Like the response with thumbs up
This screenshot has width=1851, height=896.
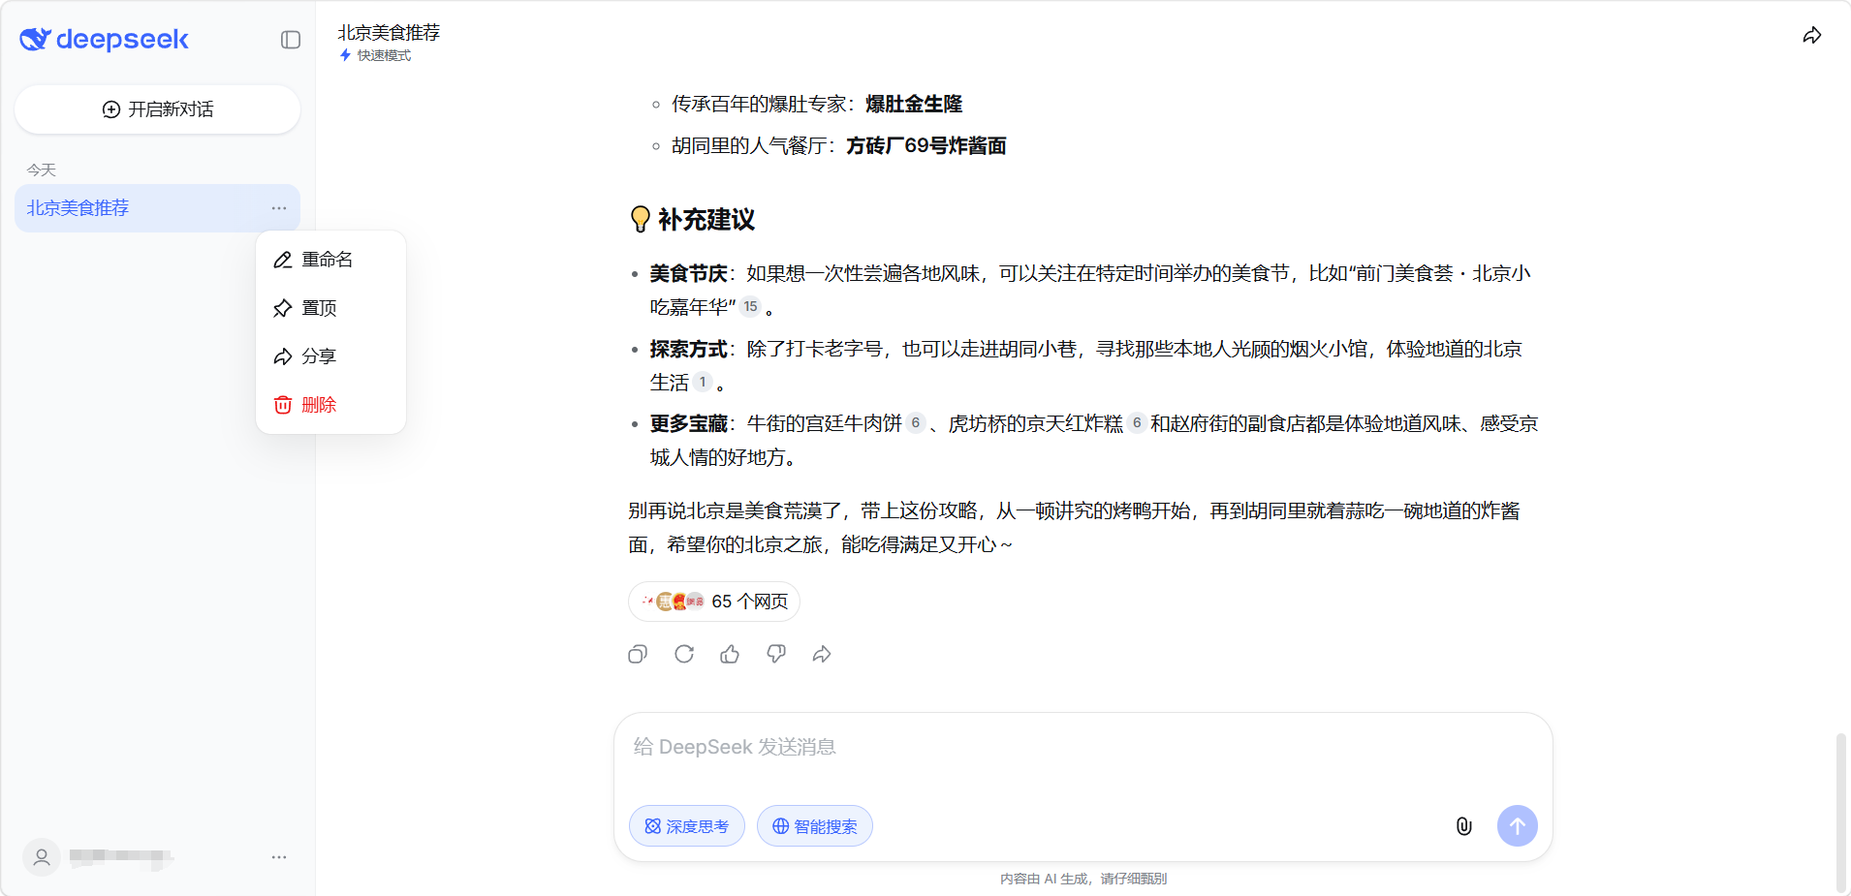click(x=730, y=655)
